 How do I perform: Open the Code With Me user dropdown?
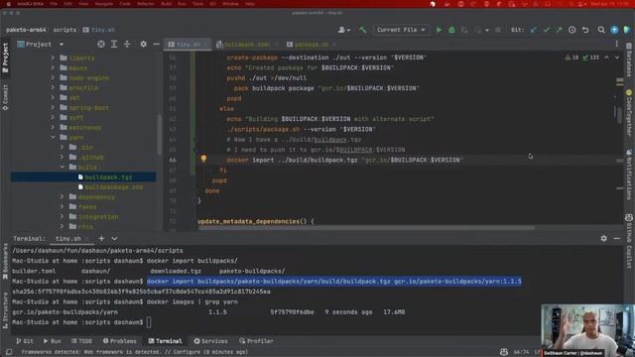(344, 30)
